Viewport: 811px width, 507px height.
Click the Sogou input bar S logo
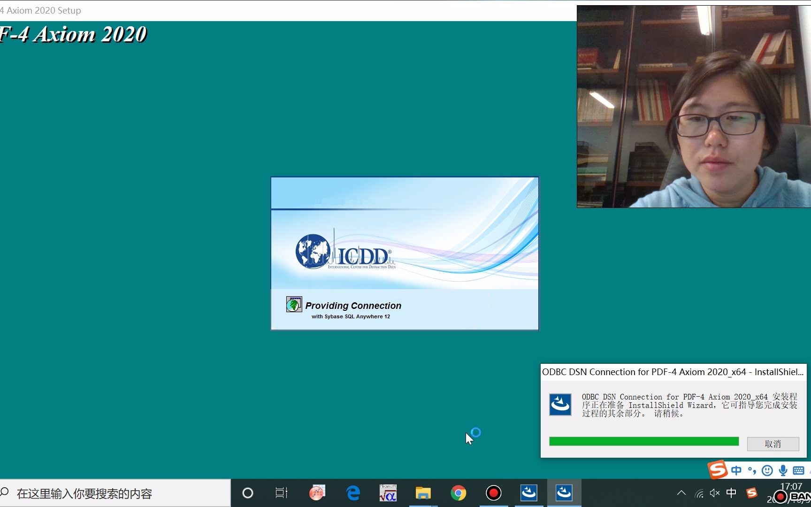coord(717,469)
